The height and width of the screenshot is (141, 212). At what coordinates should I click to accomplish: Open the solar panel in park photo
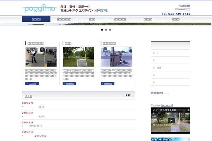tap(78, 57)
